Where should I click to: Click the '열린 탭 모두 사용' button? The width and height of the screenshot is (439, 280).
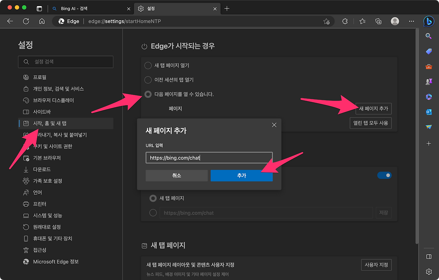point(370,123)
